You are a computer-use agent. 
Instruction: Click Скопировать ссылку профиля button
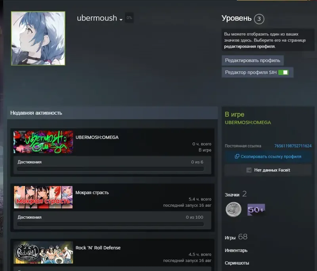point(268,156)
